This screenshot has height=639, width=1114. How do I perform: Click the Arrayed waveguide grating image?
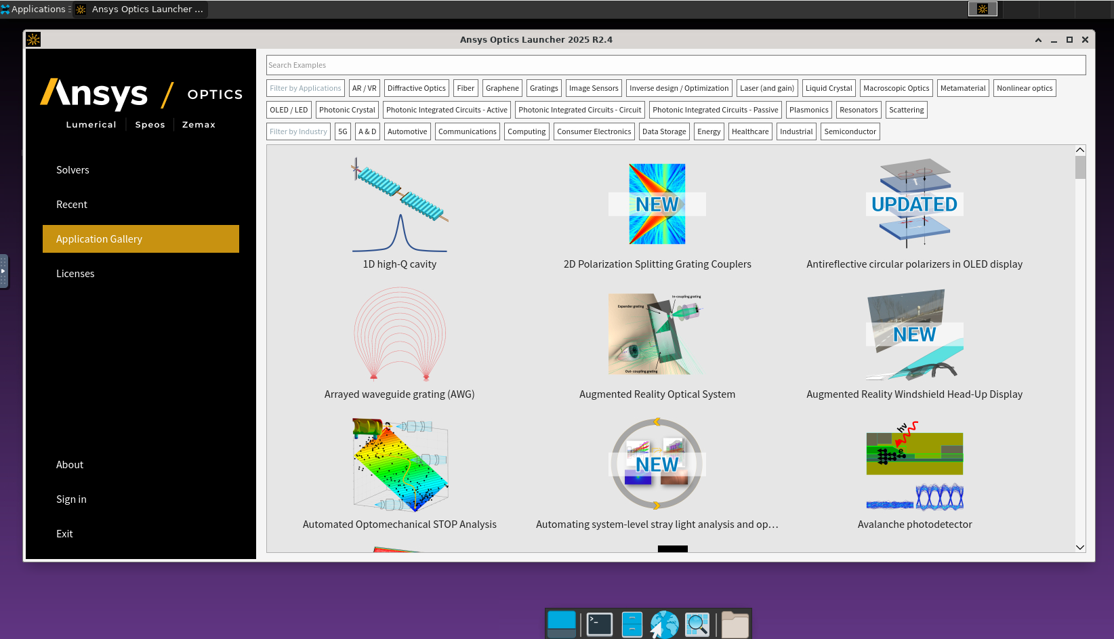click(399, 334)
